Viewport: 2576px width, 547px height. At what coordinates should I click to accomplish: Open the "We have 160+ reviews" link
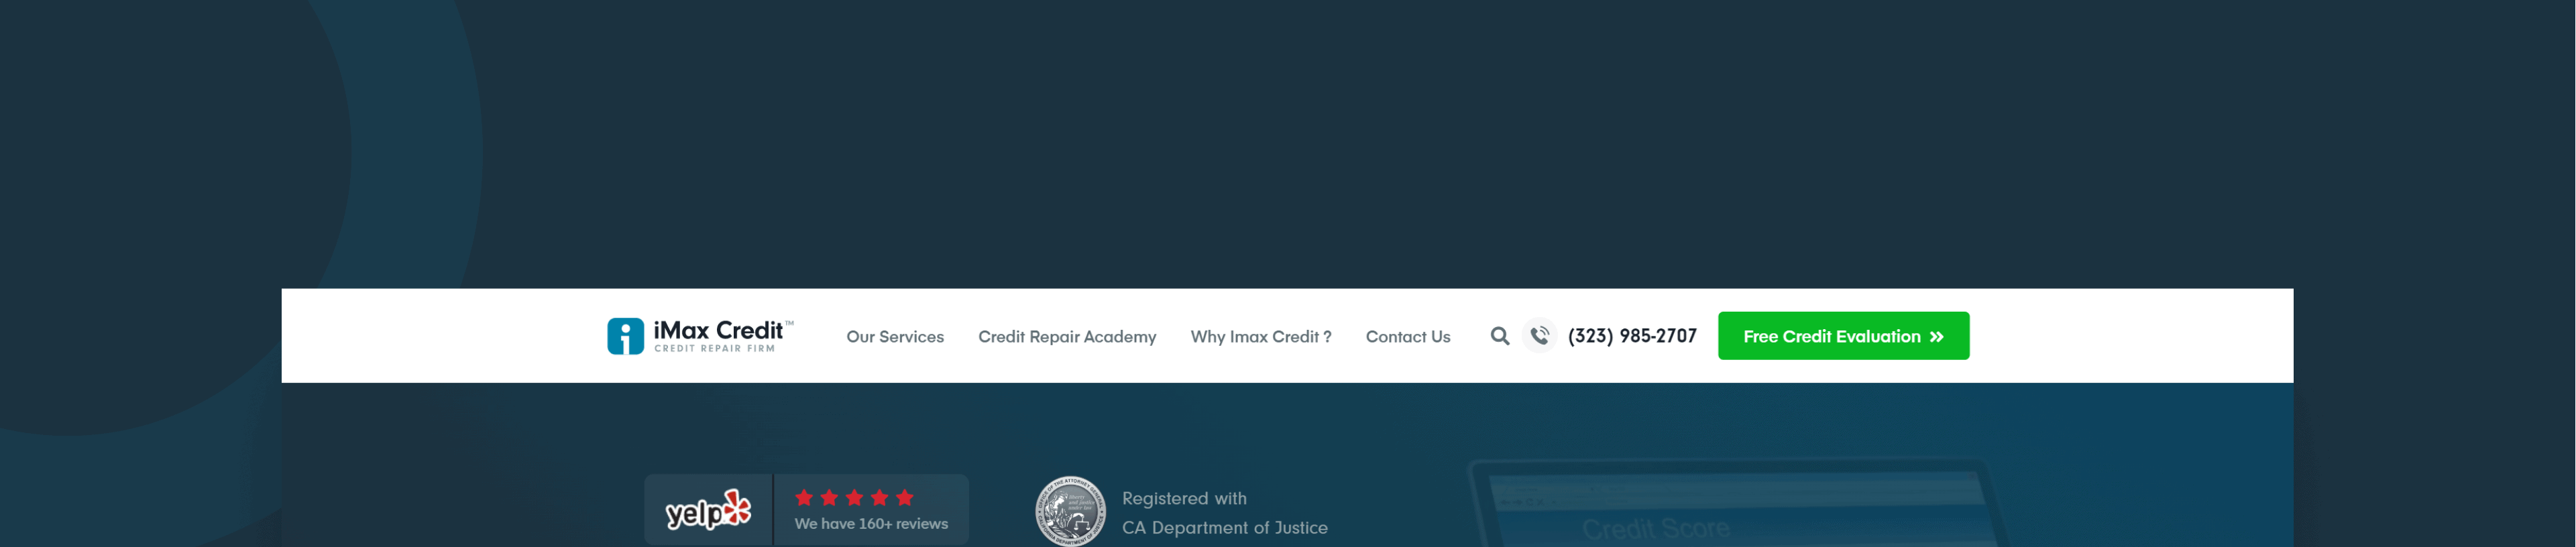click(871, 524)
